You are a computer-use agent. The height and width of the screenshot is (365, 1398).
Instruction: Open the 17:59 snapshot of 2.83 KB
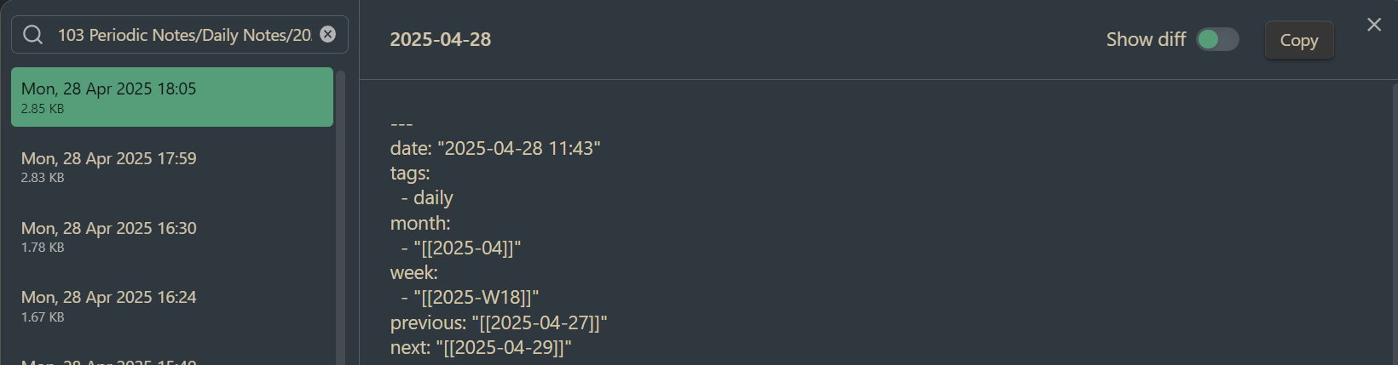click(x=172, y=167)
